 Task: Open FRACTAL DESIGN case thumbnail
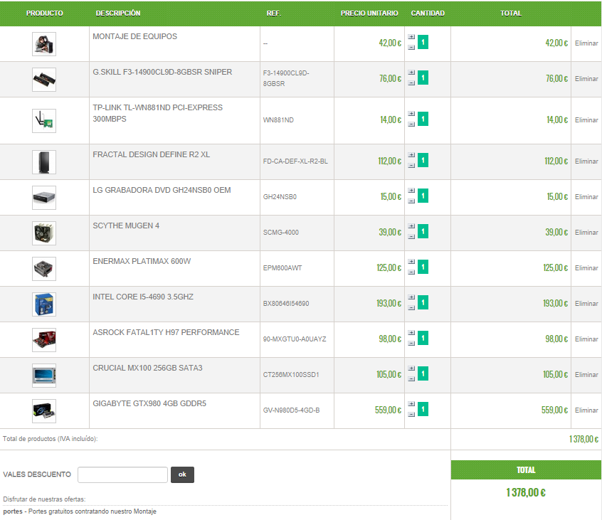pyautogui.click(x=44, y=162)
